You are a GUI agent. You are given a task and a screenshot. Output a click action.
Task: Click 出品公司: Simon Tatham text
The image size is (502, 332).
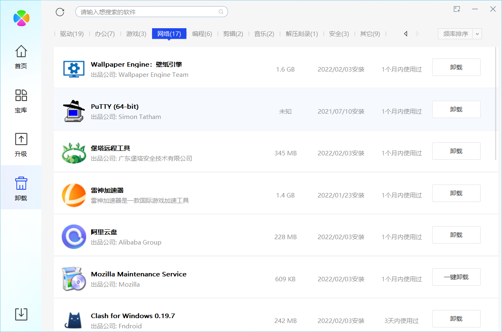tap(126, 117)
